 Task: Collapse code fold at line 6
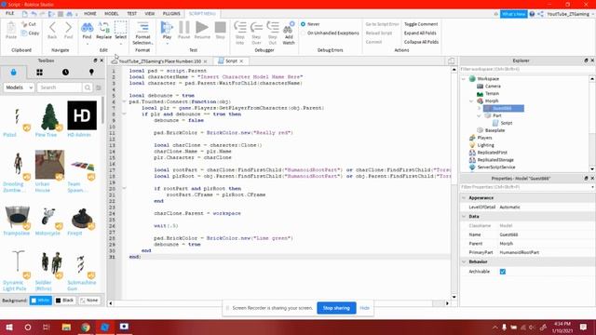[124, 101]
